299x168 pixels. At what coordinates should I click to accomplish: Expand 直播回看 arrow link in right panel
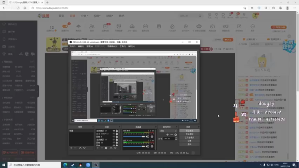(274, 39)
